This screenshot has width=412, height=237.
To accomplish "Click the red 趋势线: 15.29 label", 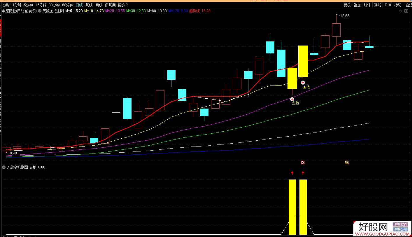I will 200,11.
